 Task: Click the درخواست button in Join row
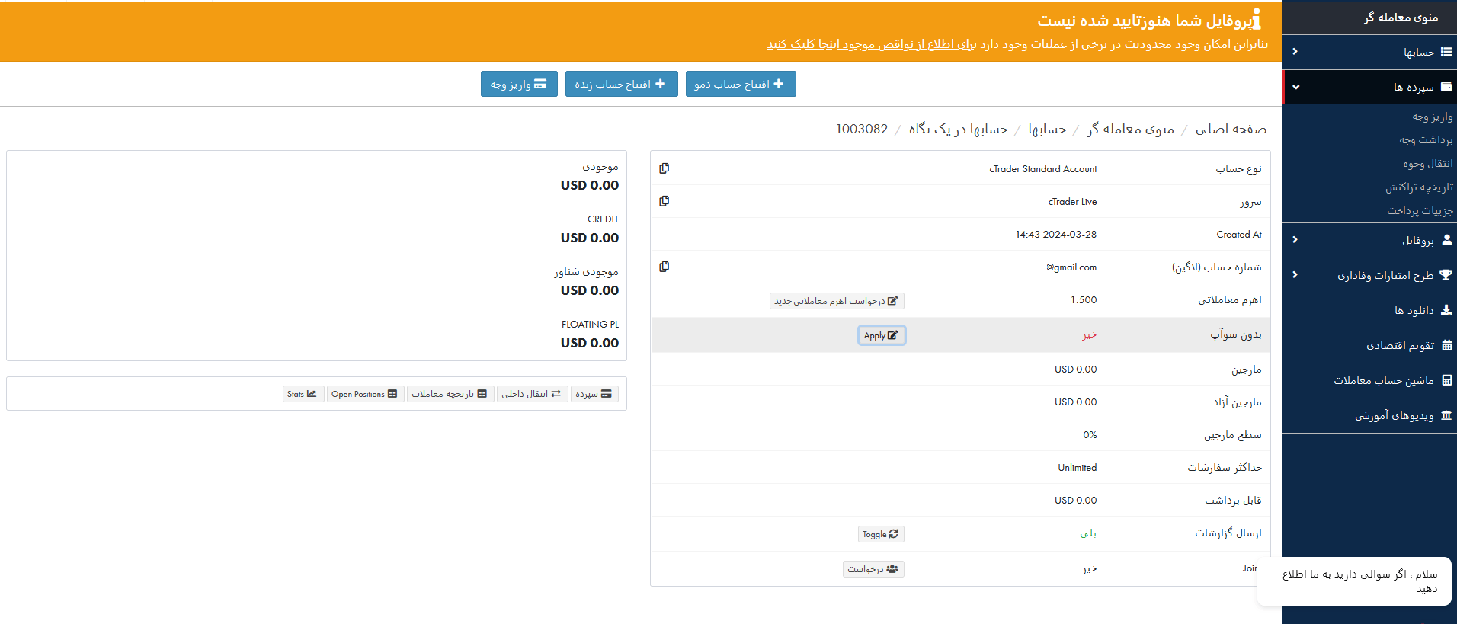(x=873, y=569)
